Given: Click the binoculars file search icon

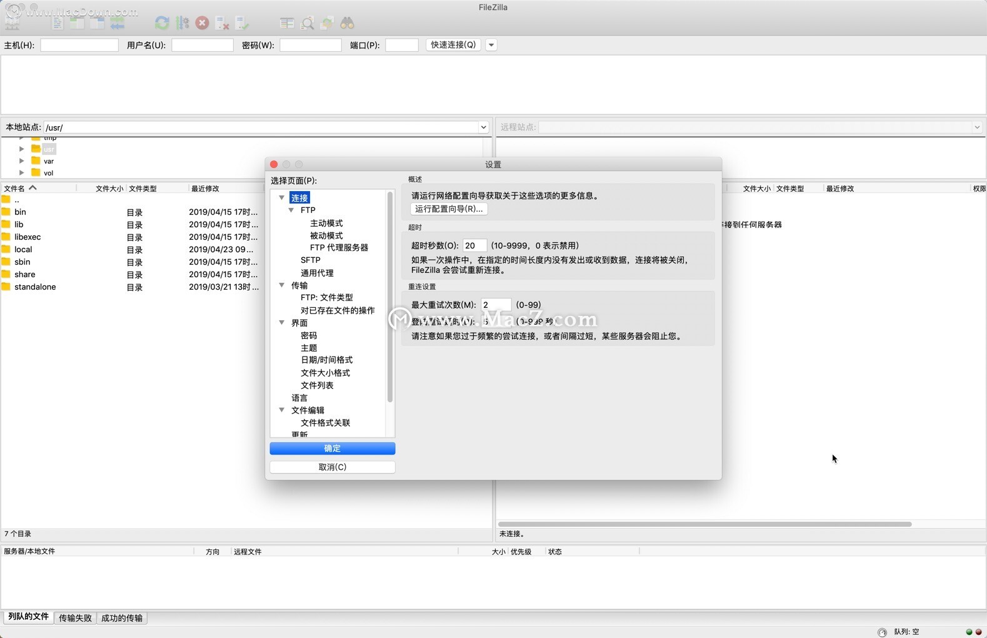Looking at the screenshot, I should [x=347, y=23].
